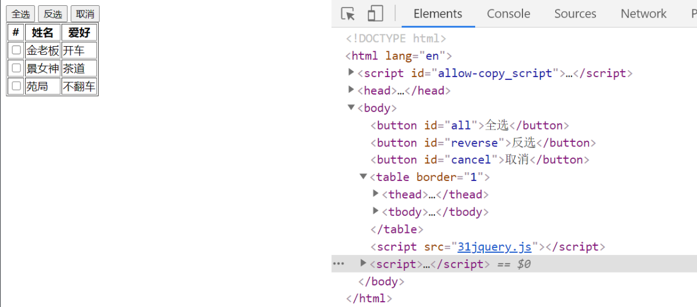Image resolution: width=697 pixels, height=307 pixels.
Task: Click the # column header
Action: click(x=16, y=32)
